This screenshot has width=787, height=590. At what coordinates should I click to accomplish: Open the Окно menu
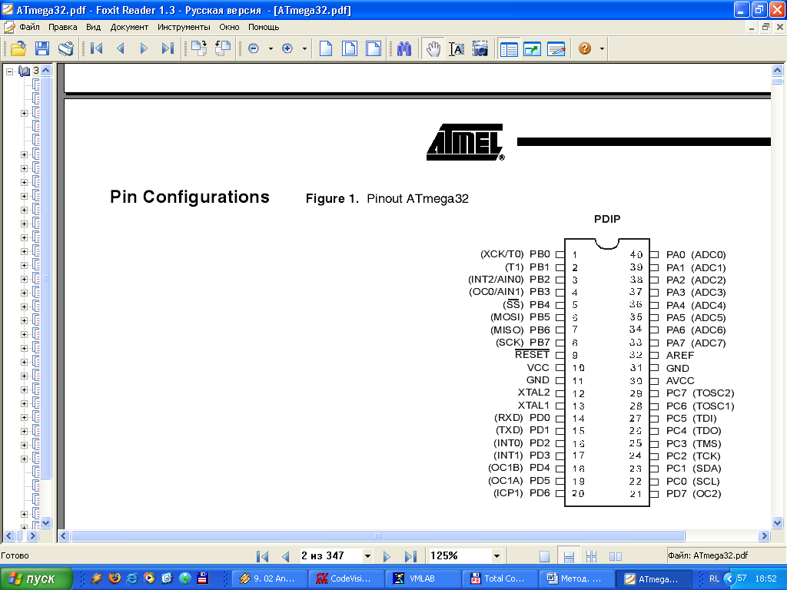click(229, 27)
